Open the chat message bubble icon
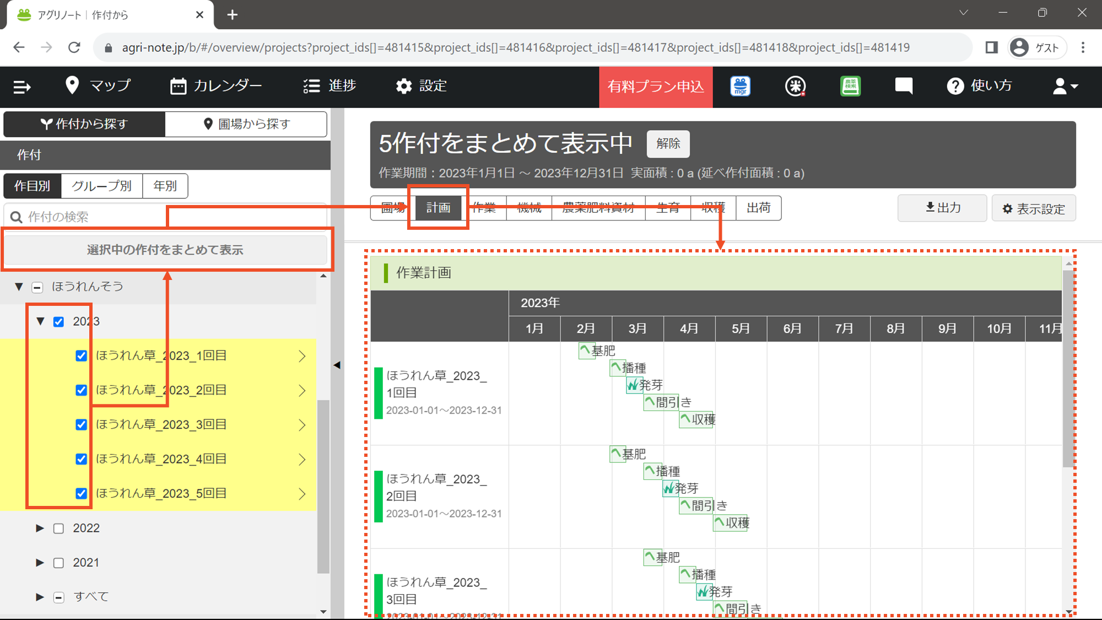 [904, 86]
